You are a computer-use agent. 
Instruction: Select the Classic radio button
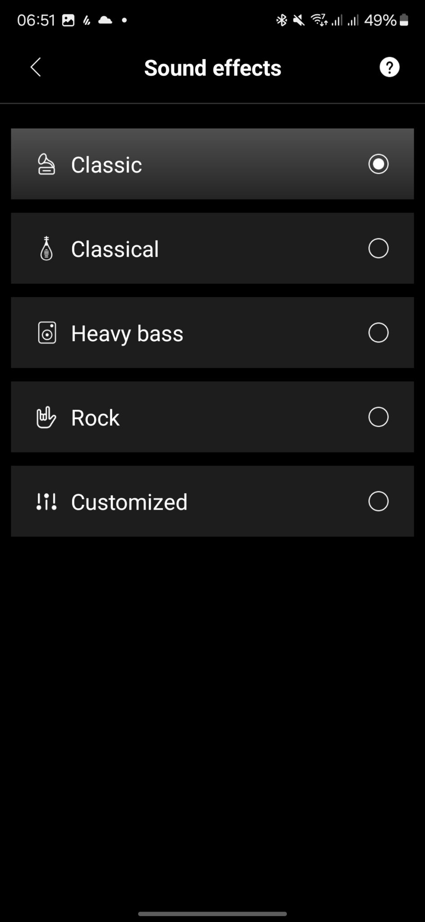pyautogui.click(x=378, y=164)
